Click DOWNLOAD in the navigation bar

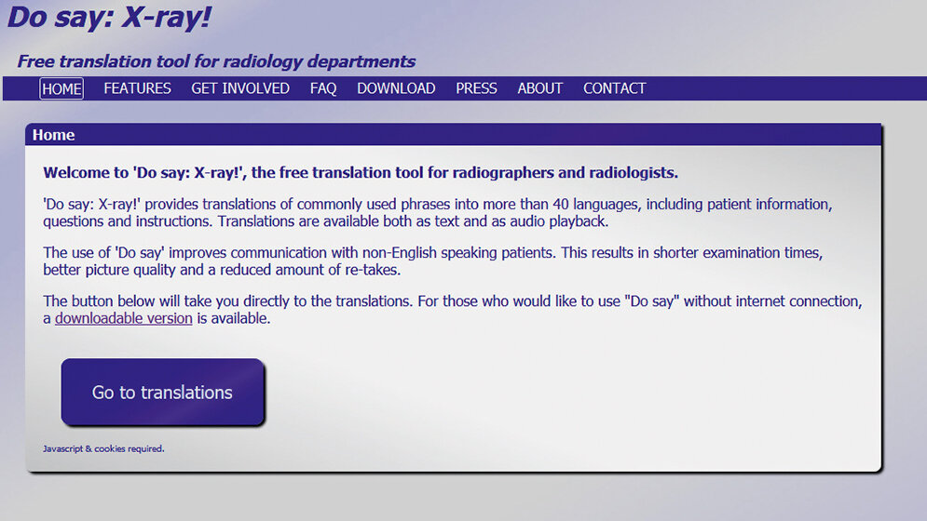click(x=396, y=88)
